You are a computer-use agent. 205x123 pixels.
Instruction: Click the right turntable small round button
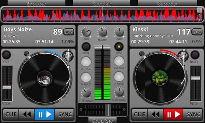[142, 53]
